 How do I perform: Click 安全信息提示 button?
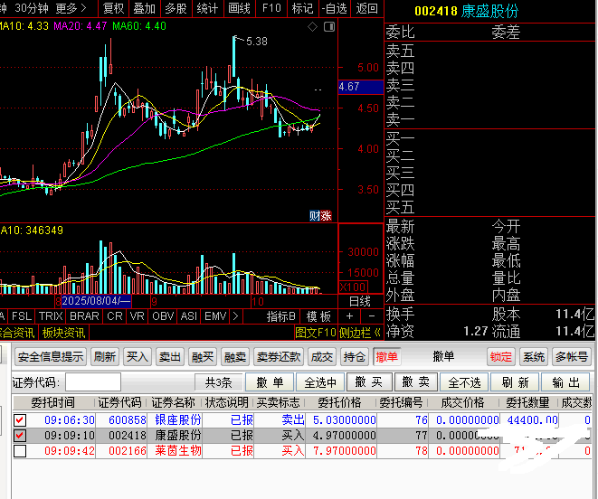point(51,357)
